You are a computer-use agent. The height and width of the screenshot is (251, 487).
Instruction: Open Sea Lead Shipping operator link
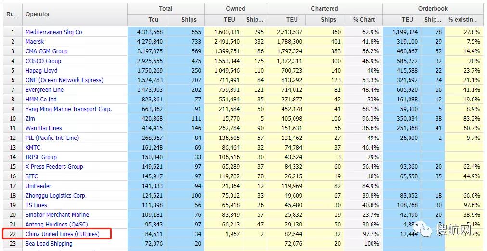point(49,244)
